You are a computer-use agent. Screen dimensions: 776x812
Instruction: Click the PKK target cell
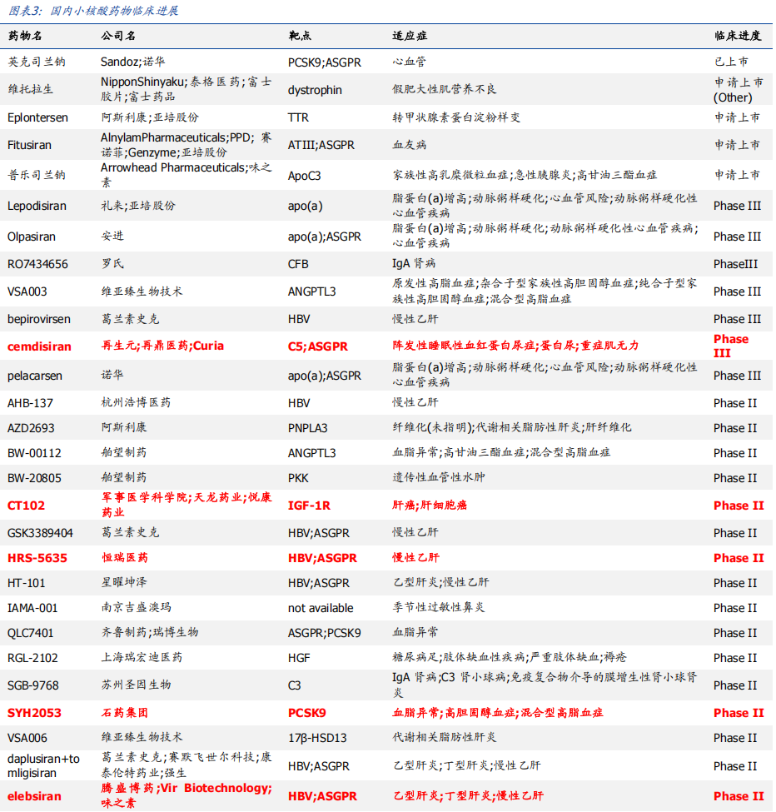pos(298,478)
